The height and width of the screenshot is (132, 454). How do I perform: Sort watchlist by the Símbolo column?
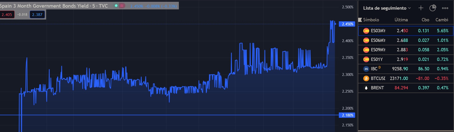point(371,20)
